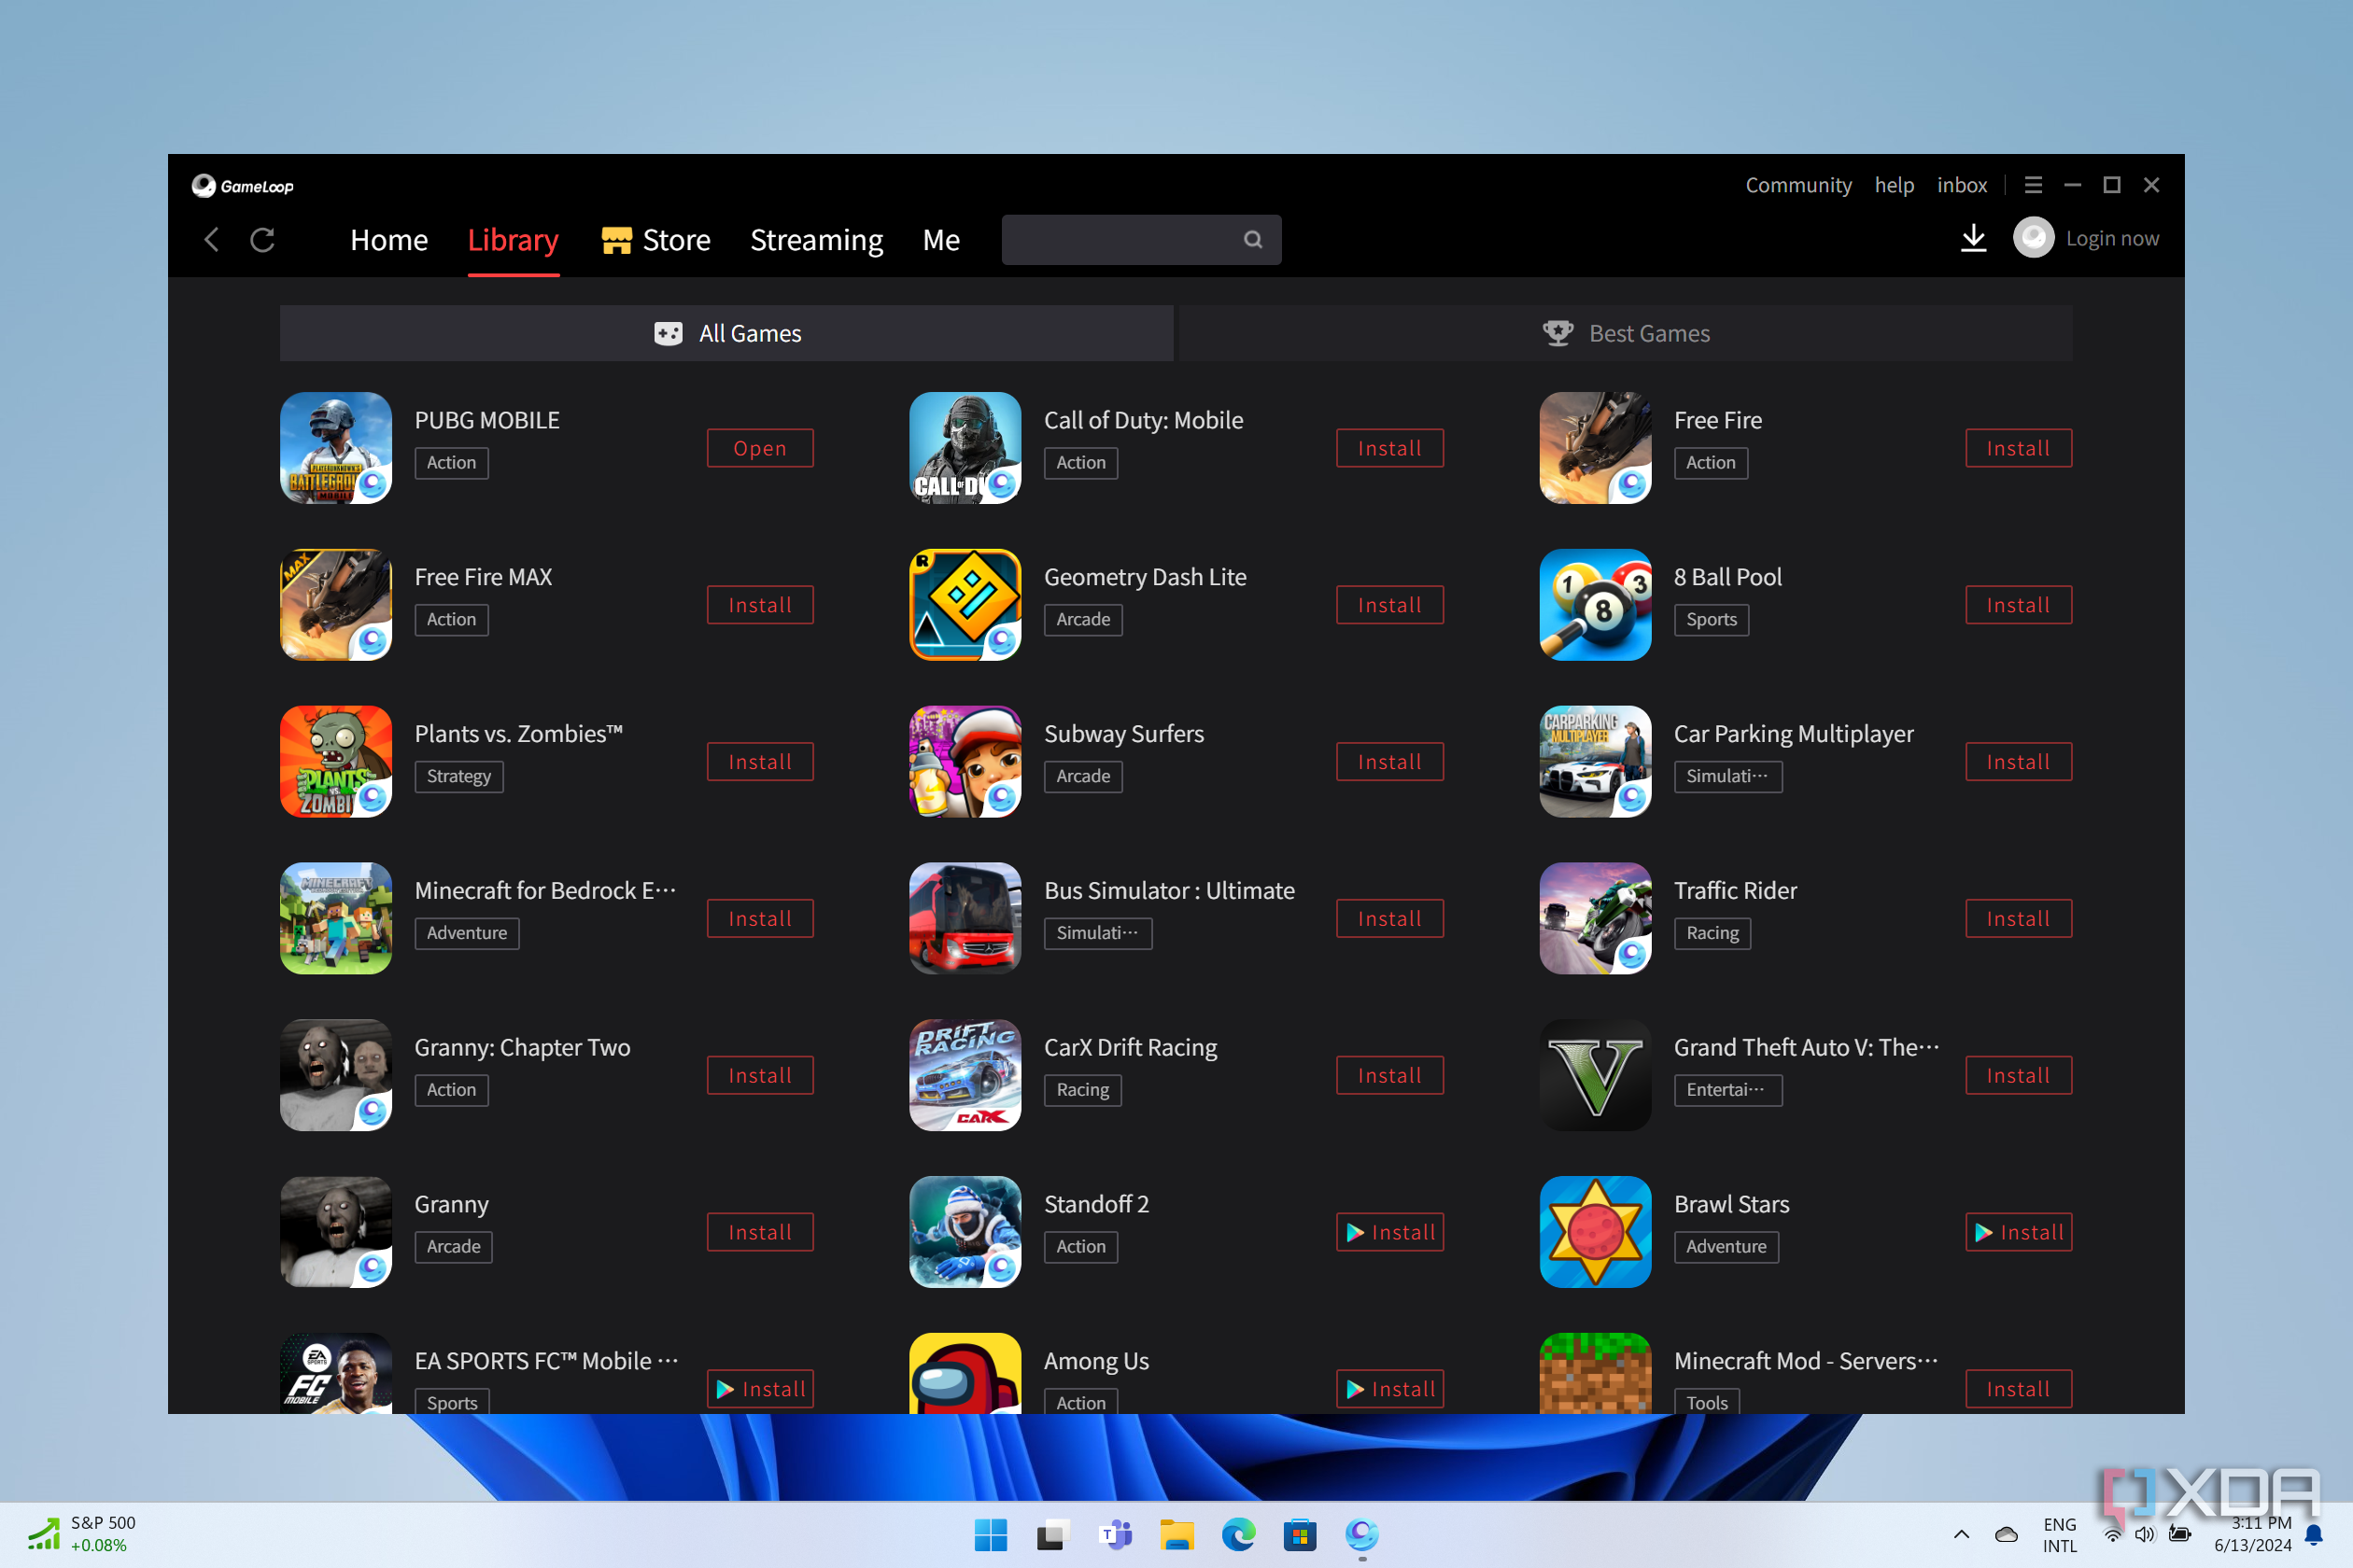Click the Granny: Chapter Two thumbnail
The height and width of the screenshot is (1568, 2353).
click(335, 1074)
